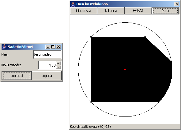
Task: Close the SadetinEditori window
Action: pyautogui.click(x=59, y=47)
